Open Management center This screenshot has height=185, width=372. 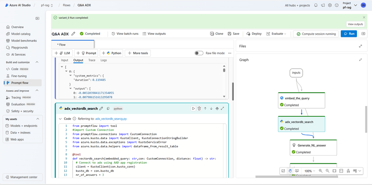[23, 177]
